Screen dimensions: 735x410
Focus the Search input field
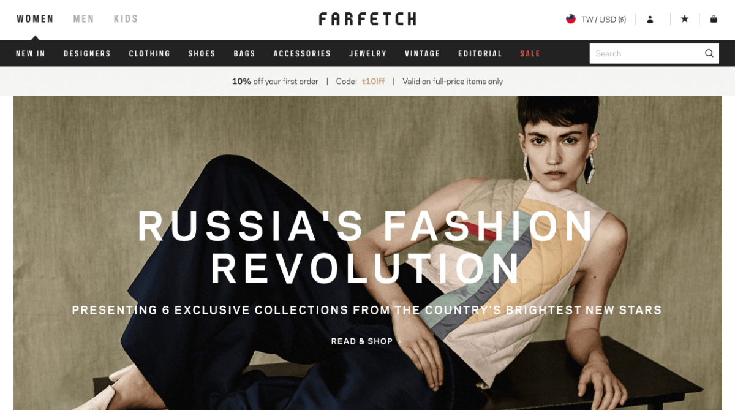pos(646,53)
